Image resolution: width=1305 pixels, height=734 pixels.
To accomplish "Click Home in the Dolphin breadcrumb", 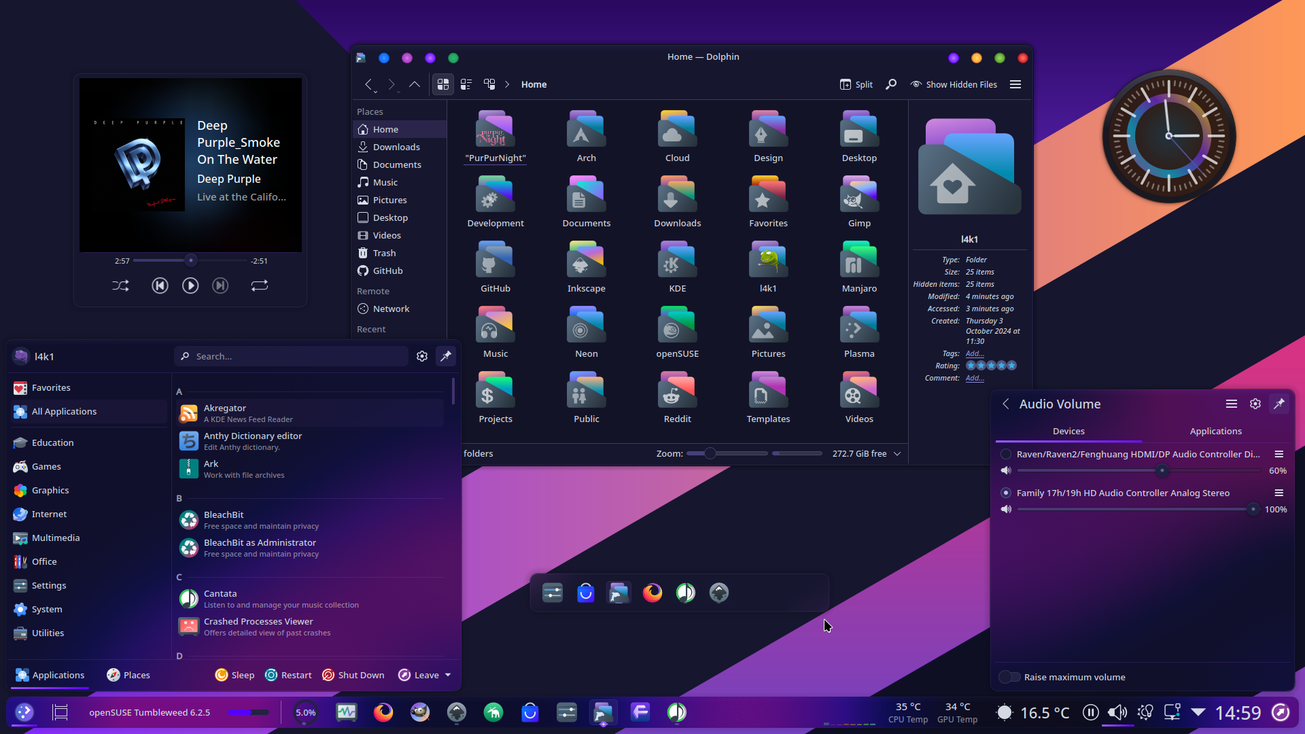I will [x=534, y=84].
